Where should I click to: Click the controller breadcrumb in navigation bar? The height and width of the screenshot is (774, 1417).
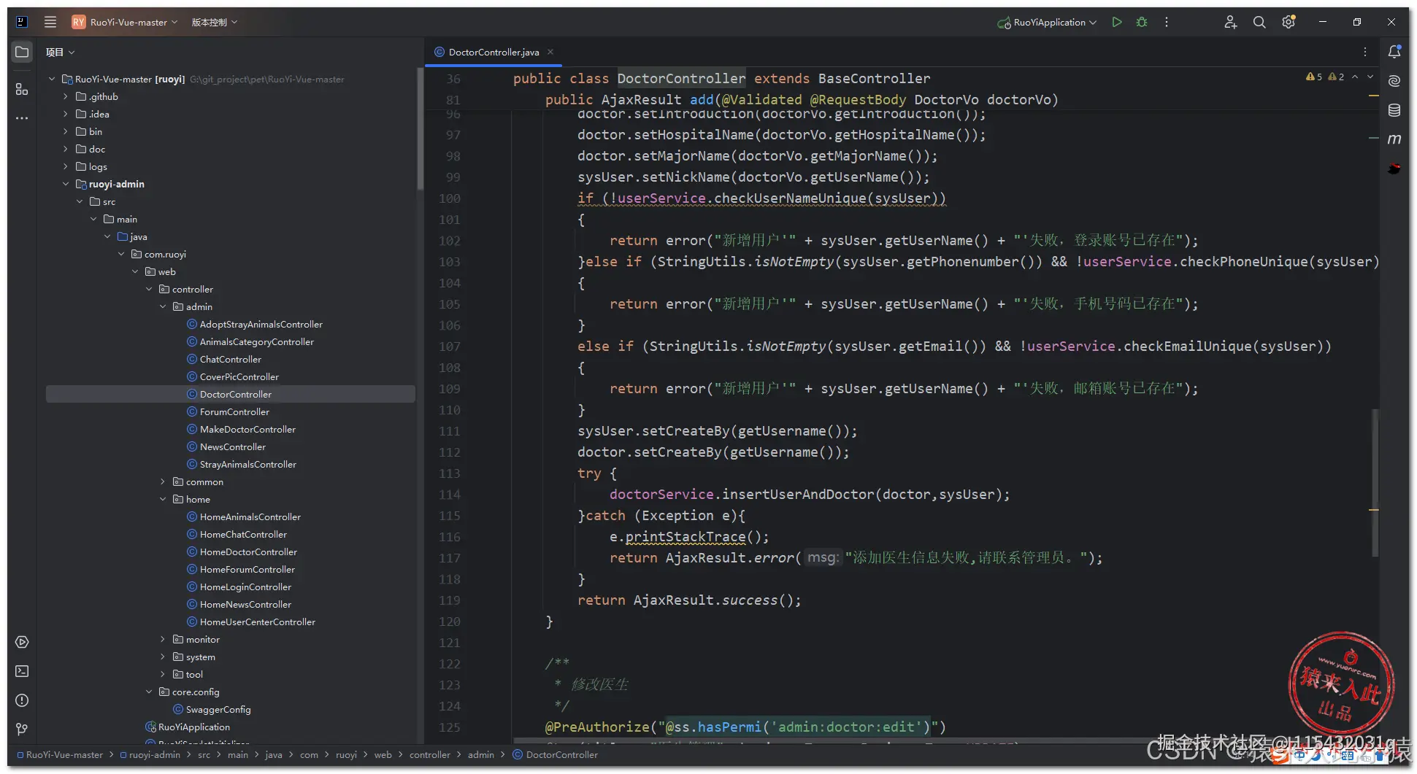(x=430, y=755)
